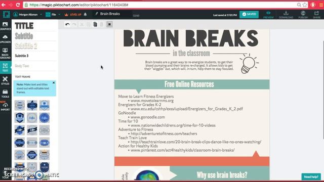This screenshot has height=182, width=324.
Task: Select the 'in the classroom' subtitle
Action: [191, 53]
